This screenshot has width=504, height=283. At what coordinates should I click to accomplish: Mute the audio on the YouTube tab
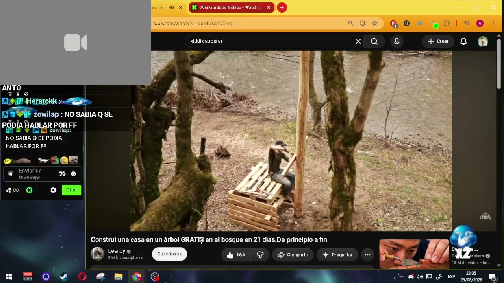click(x=172, y=7)
